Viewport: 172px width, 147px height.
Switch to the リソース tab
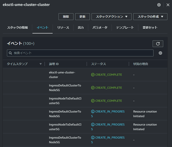point(63,28)
